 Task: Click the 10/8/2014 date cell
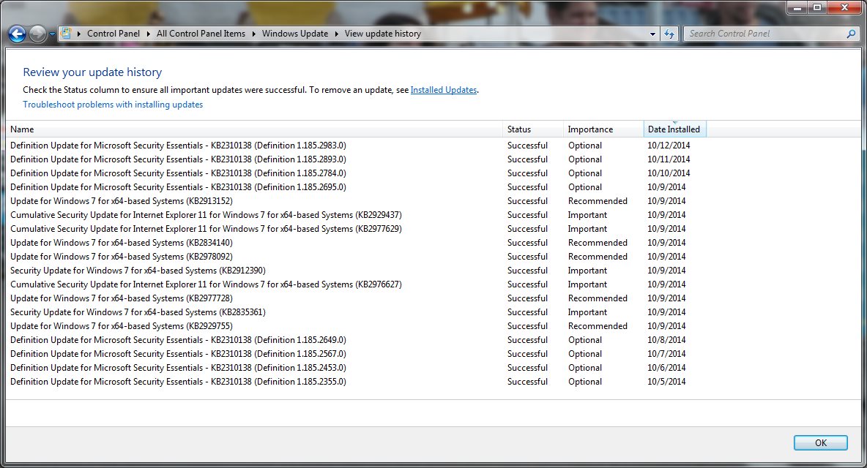[666, 340]
